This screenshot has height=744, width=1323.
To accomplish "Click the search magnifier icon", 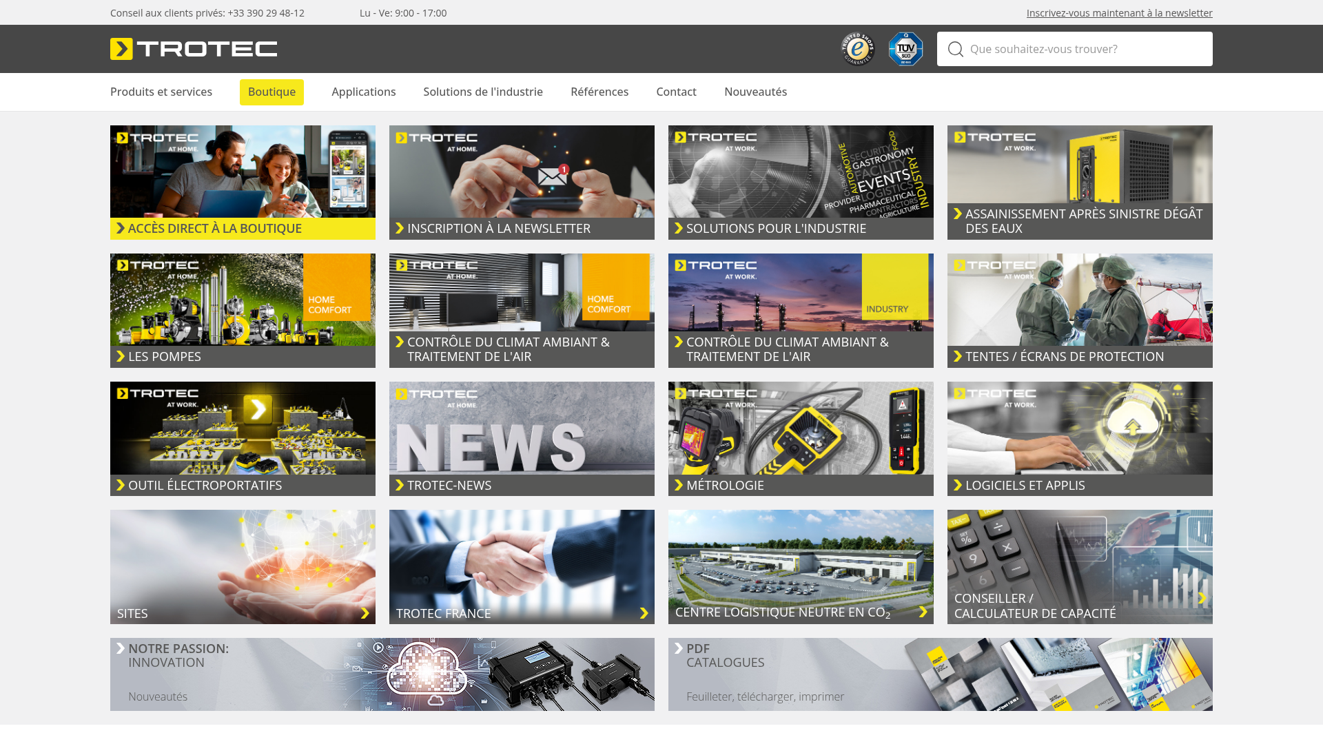I will (955, 49).
